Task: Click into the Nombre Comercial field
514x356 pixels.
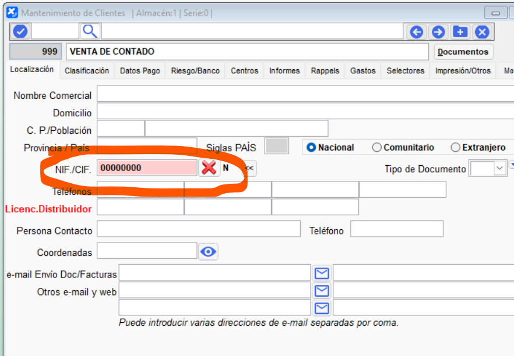Action: 303,94
